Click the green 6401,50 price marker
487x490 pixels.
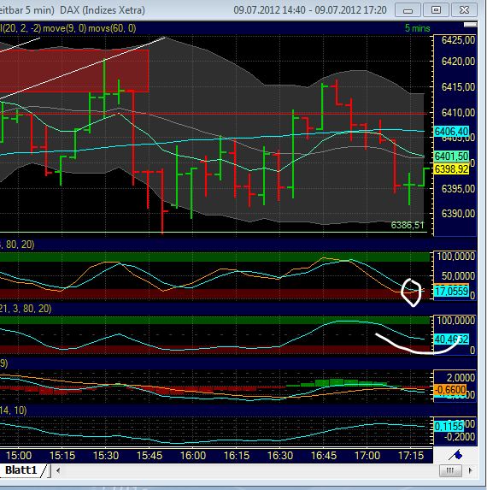451,156
